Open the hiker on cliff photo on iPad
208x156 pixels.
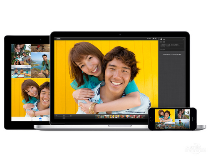(x=40, y=65)
